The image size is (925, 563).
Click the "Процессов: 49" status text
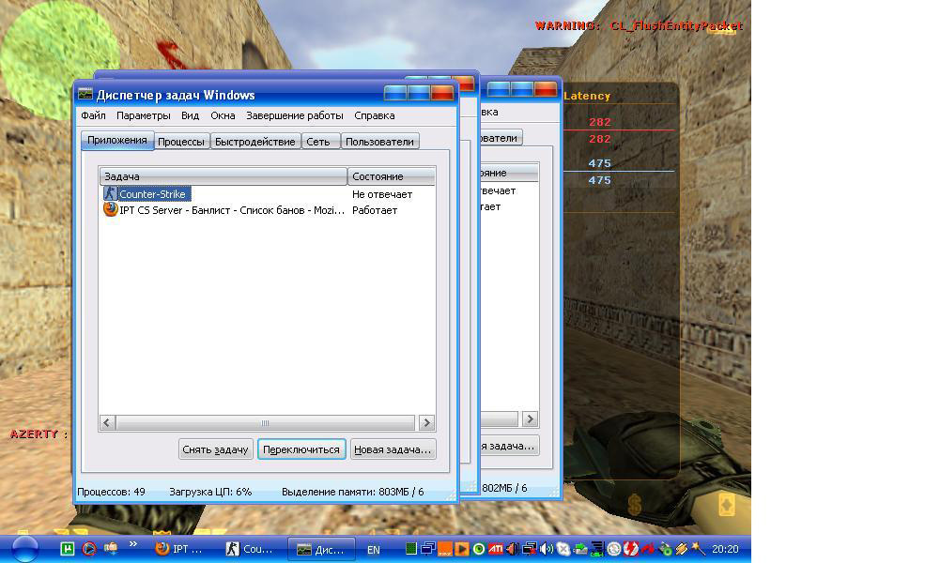point(111,491)
